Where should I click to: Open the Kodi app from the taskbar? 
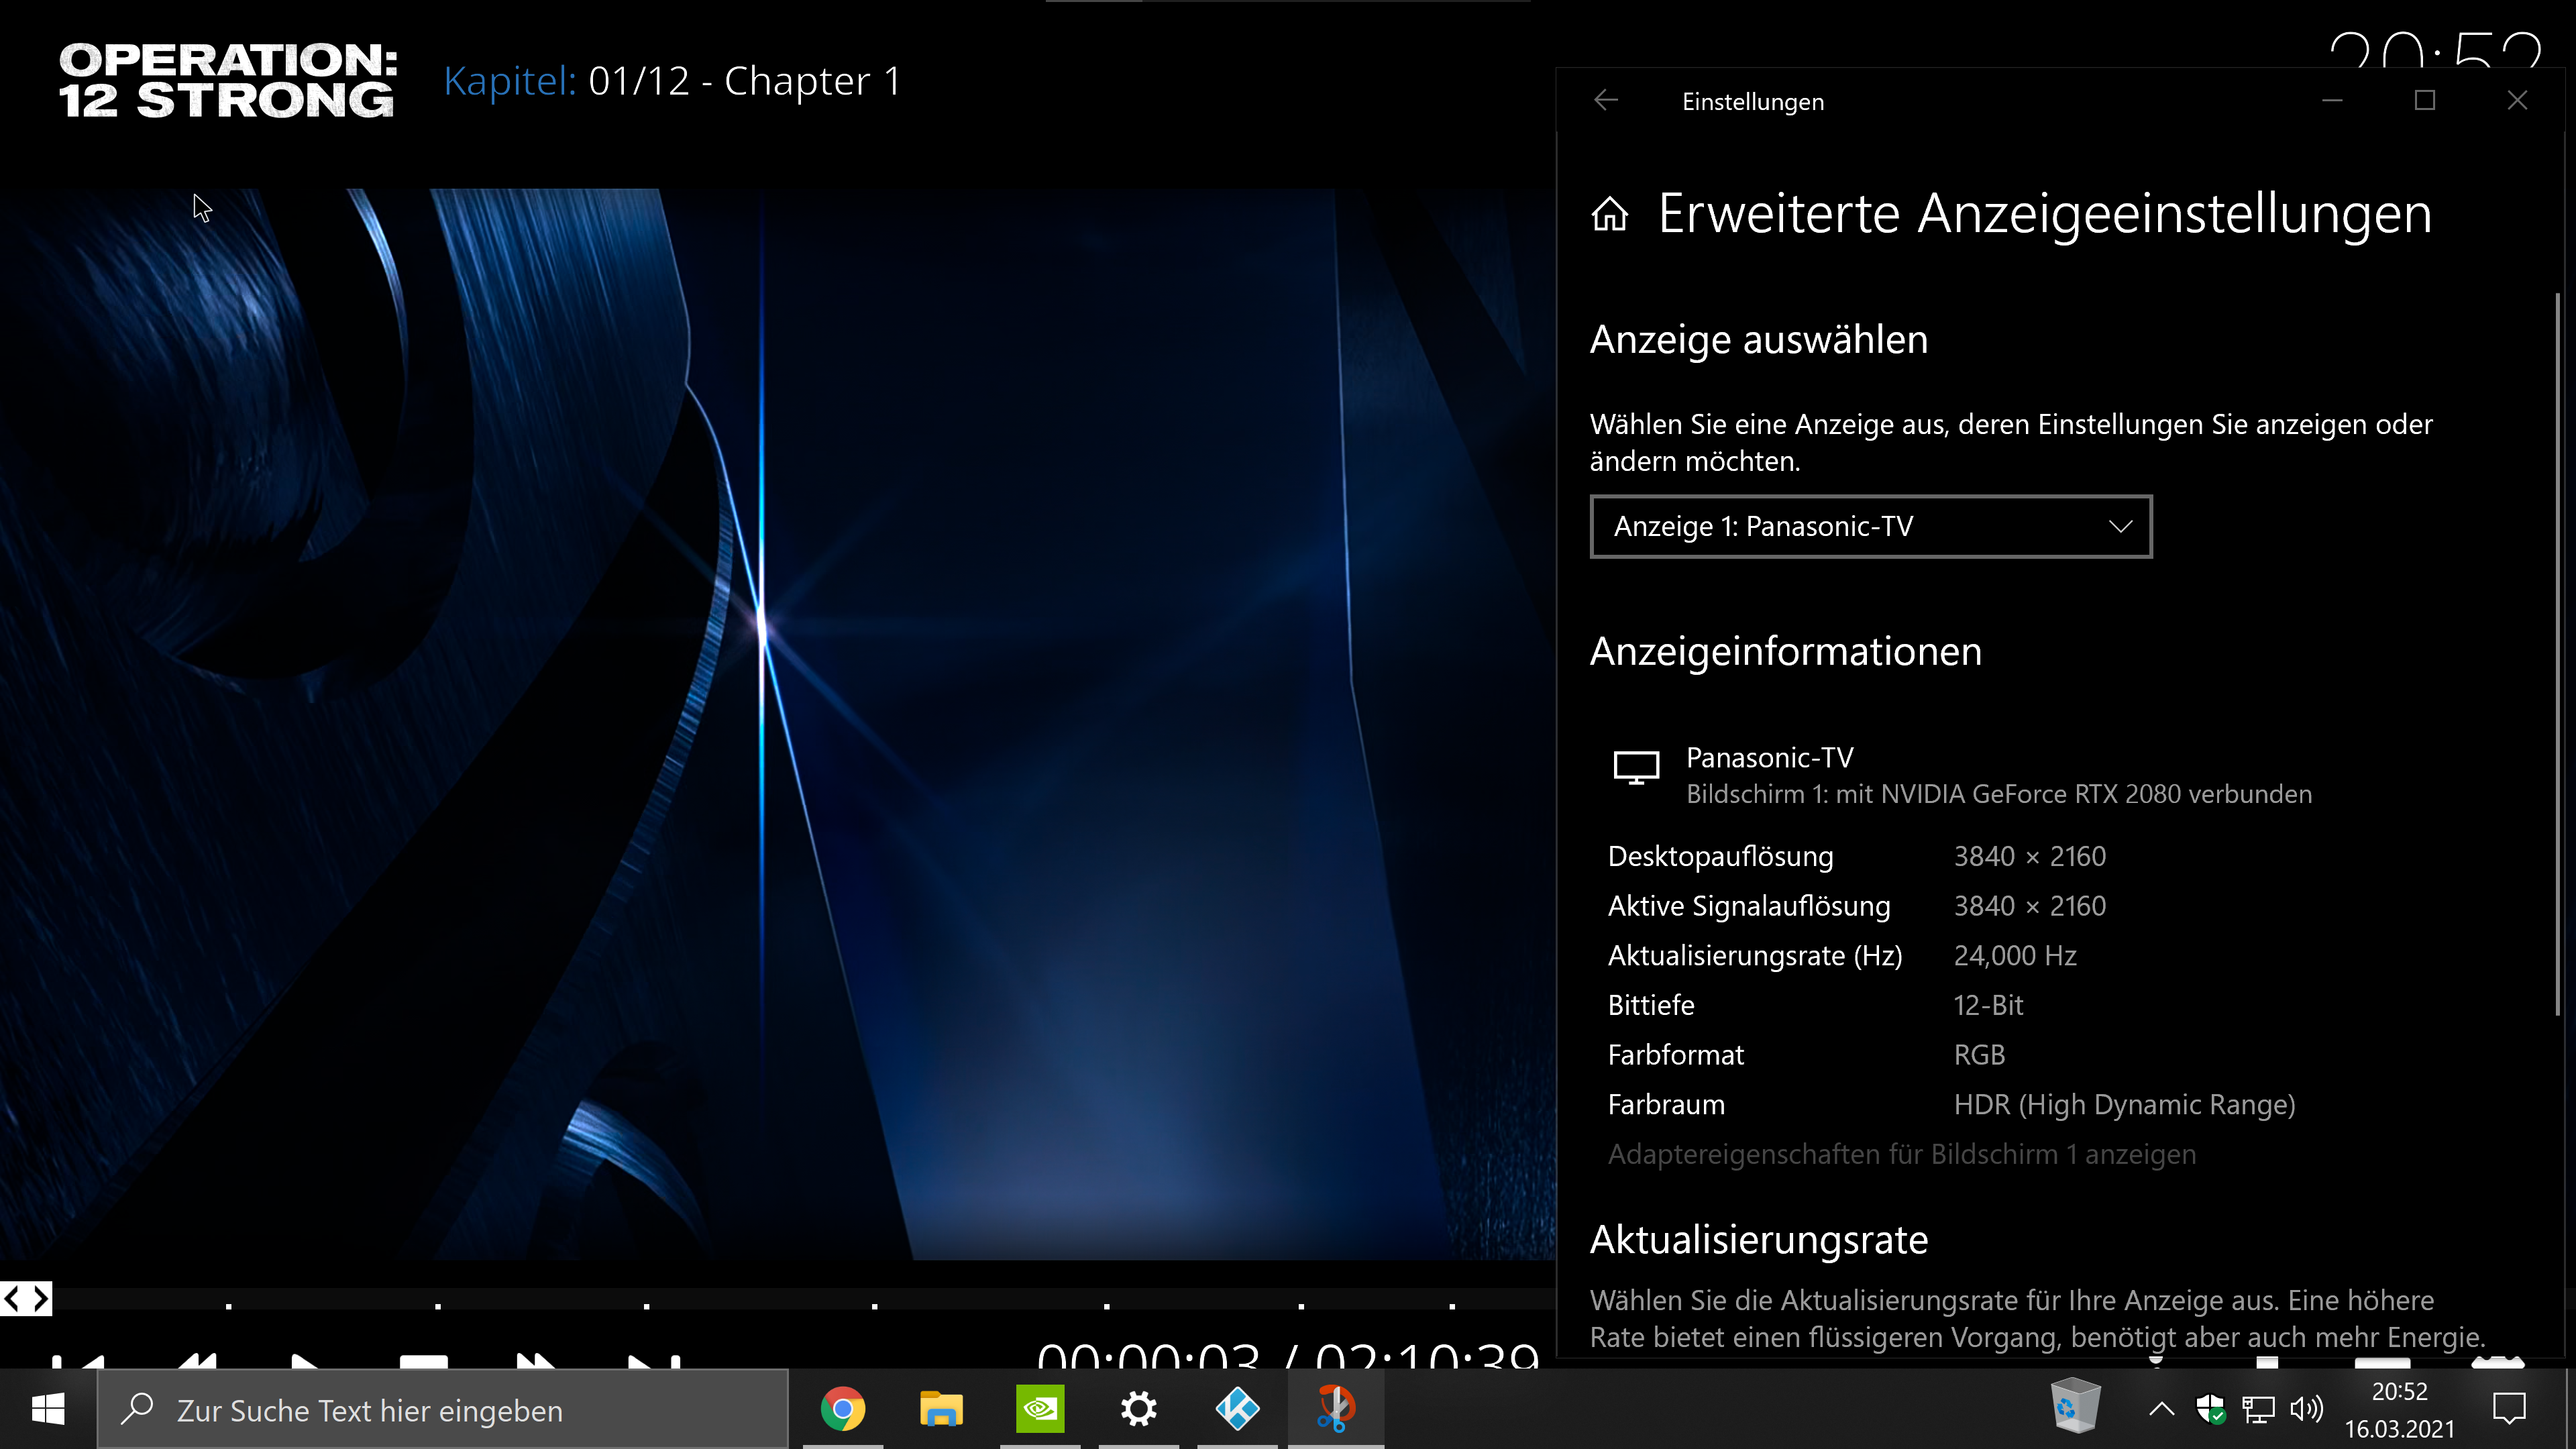point(1237,1409)
